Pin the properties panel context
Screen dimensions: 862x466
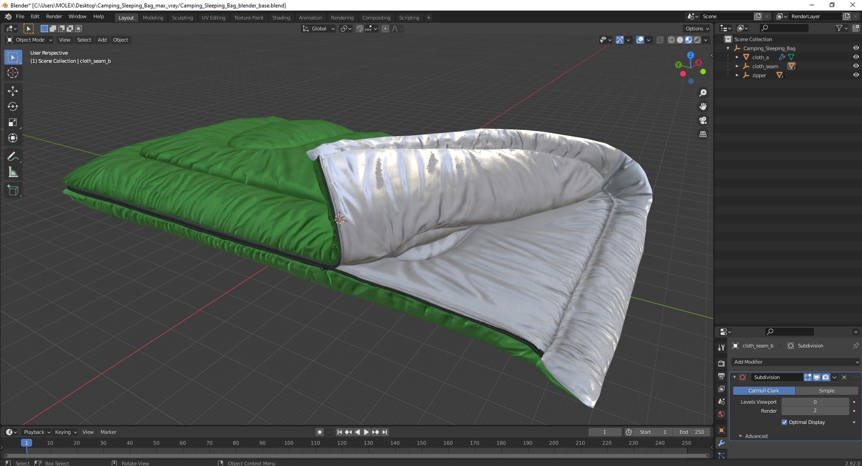pos(856,346)
